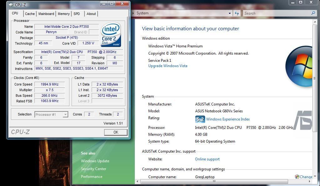
Task: Click the address bar refresh icon
Action: coord(237,13)
